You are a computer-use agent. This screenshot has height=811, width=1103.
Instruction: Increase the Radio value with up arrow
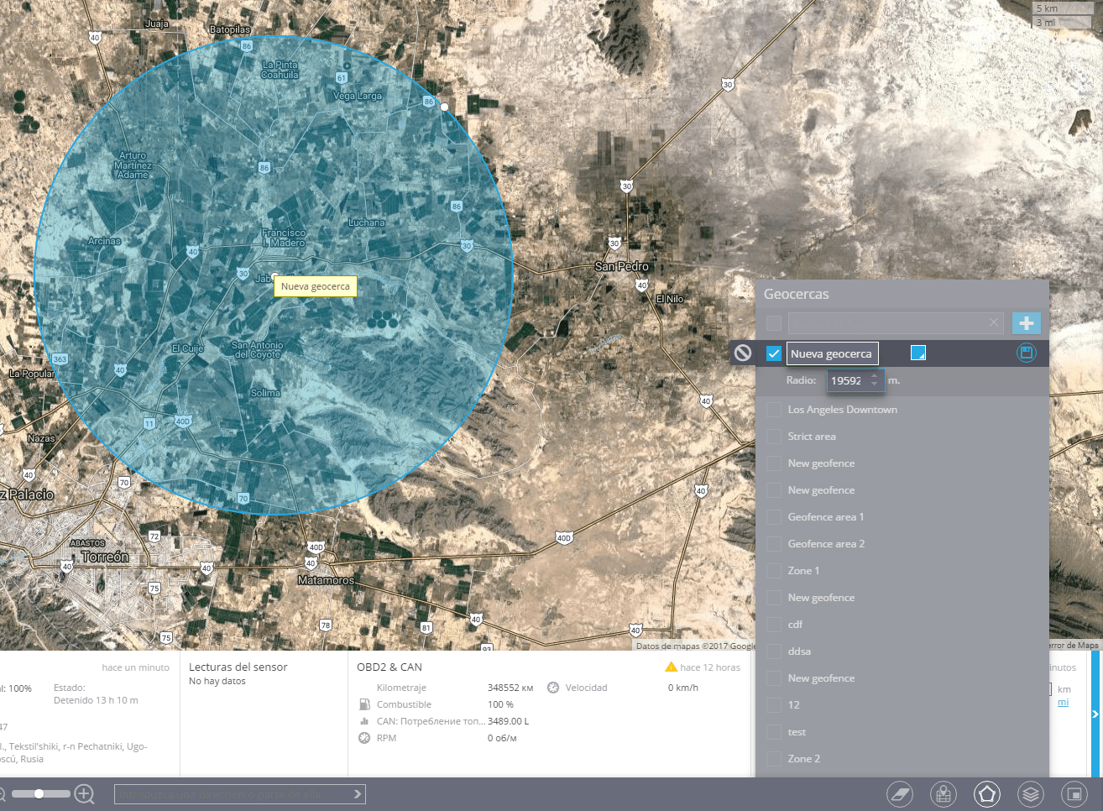[x=874, y=376]
